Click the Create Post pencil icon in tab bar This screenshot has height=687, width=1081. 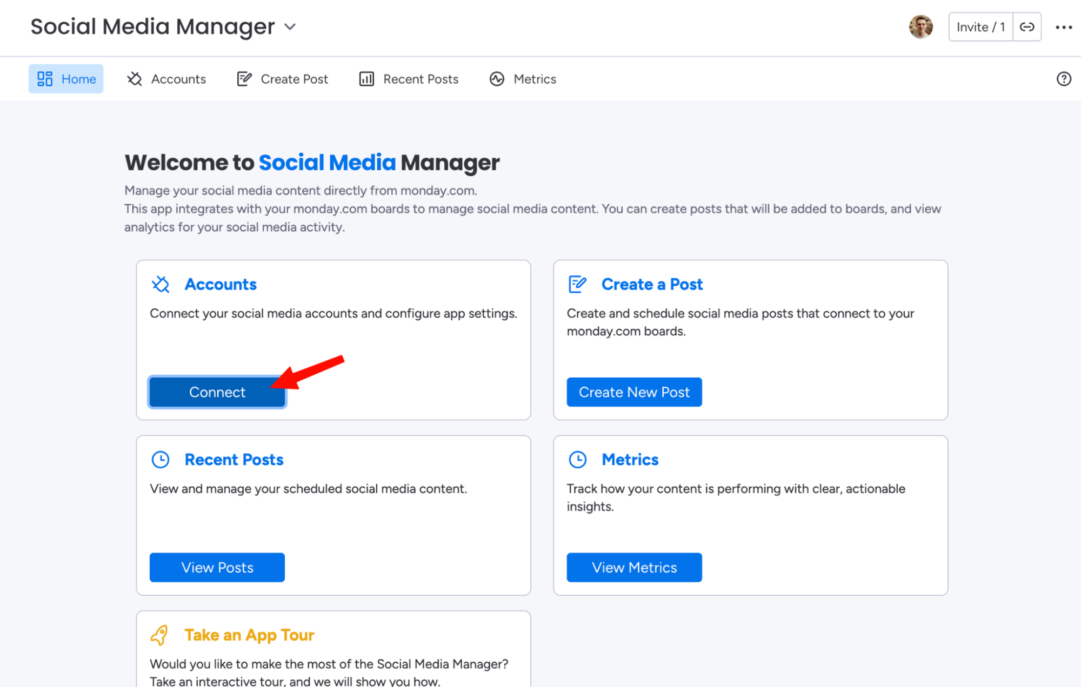[244, 79]
